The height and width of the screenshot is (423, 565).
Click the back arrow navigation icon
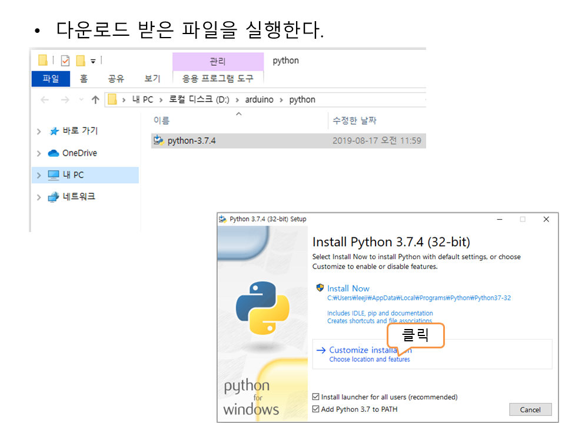45,100
